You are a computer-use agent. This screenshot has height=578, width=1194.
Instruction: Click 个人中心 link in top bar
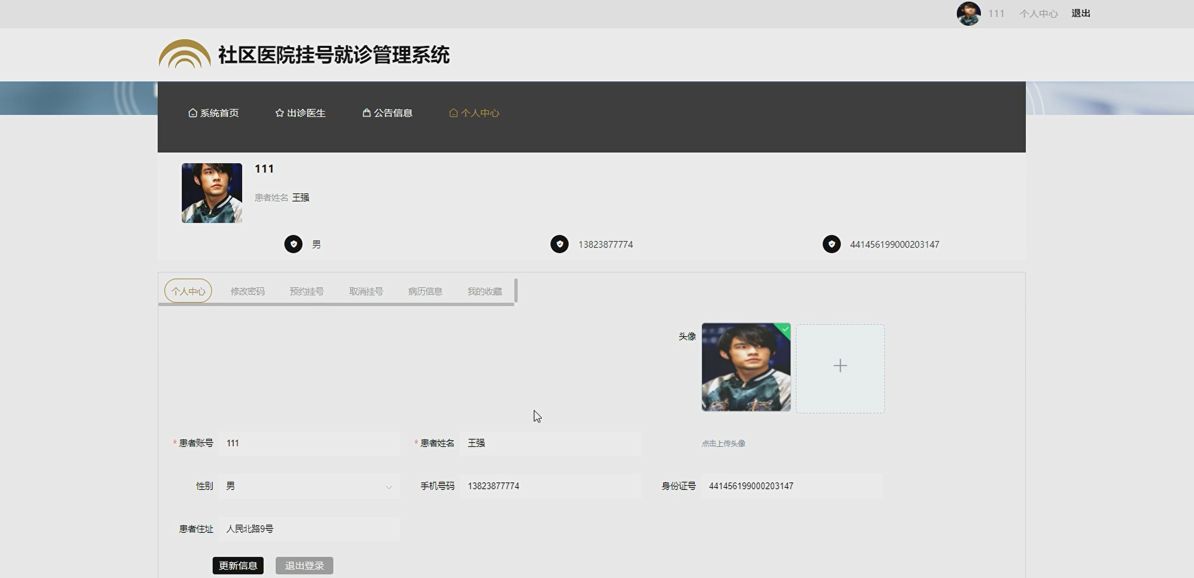[1038, 13]
